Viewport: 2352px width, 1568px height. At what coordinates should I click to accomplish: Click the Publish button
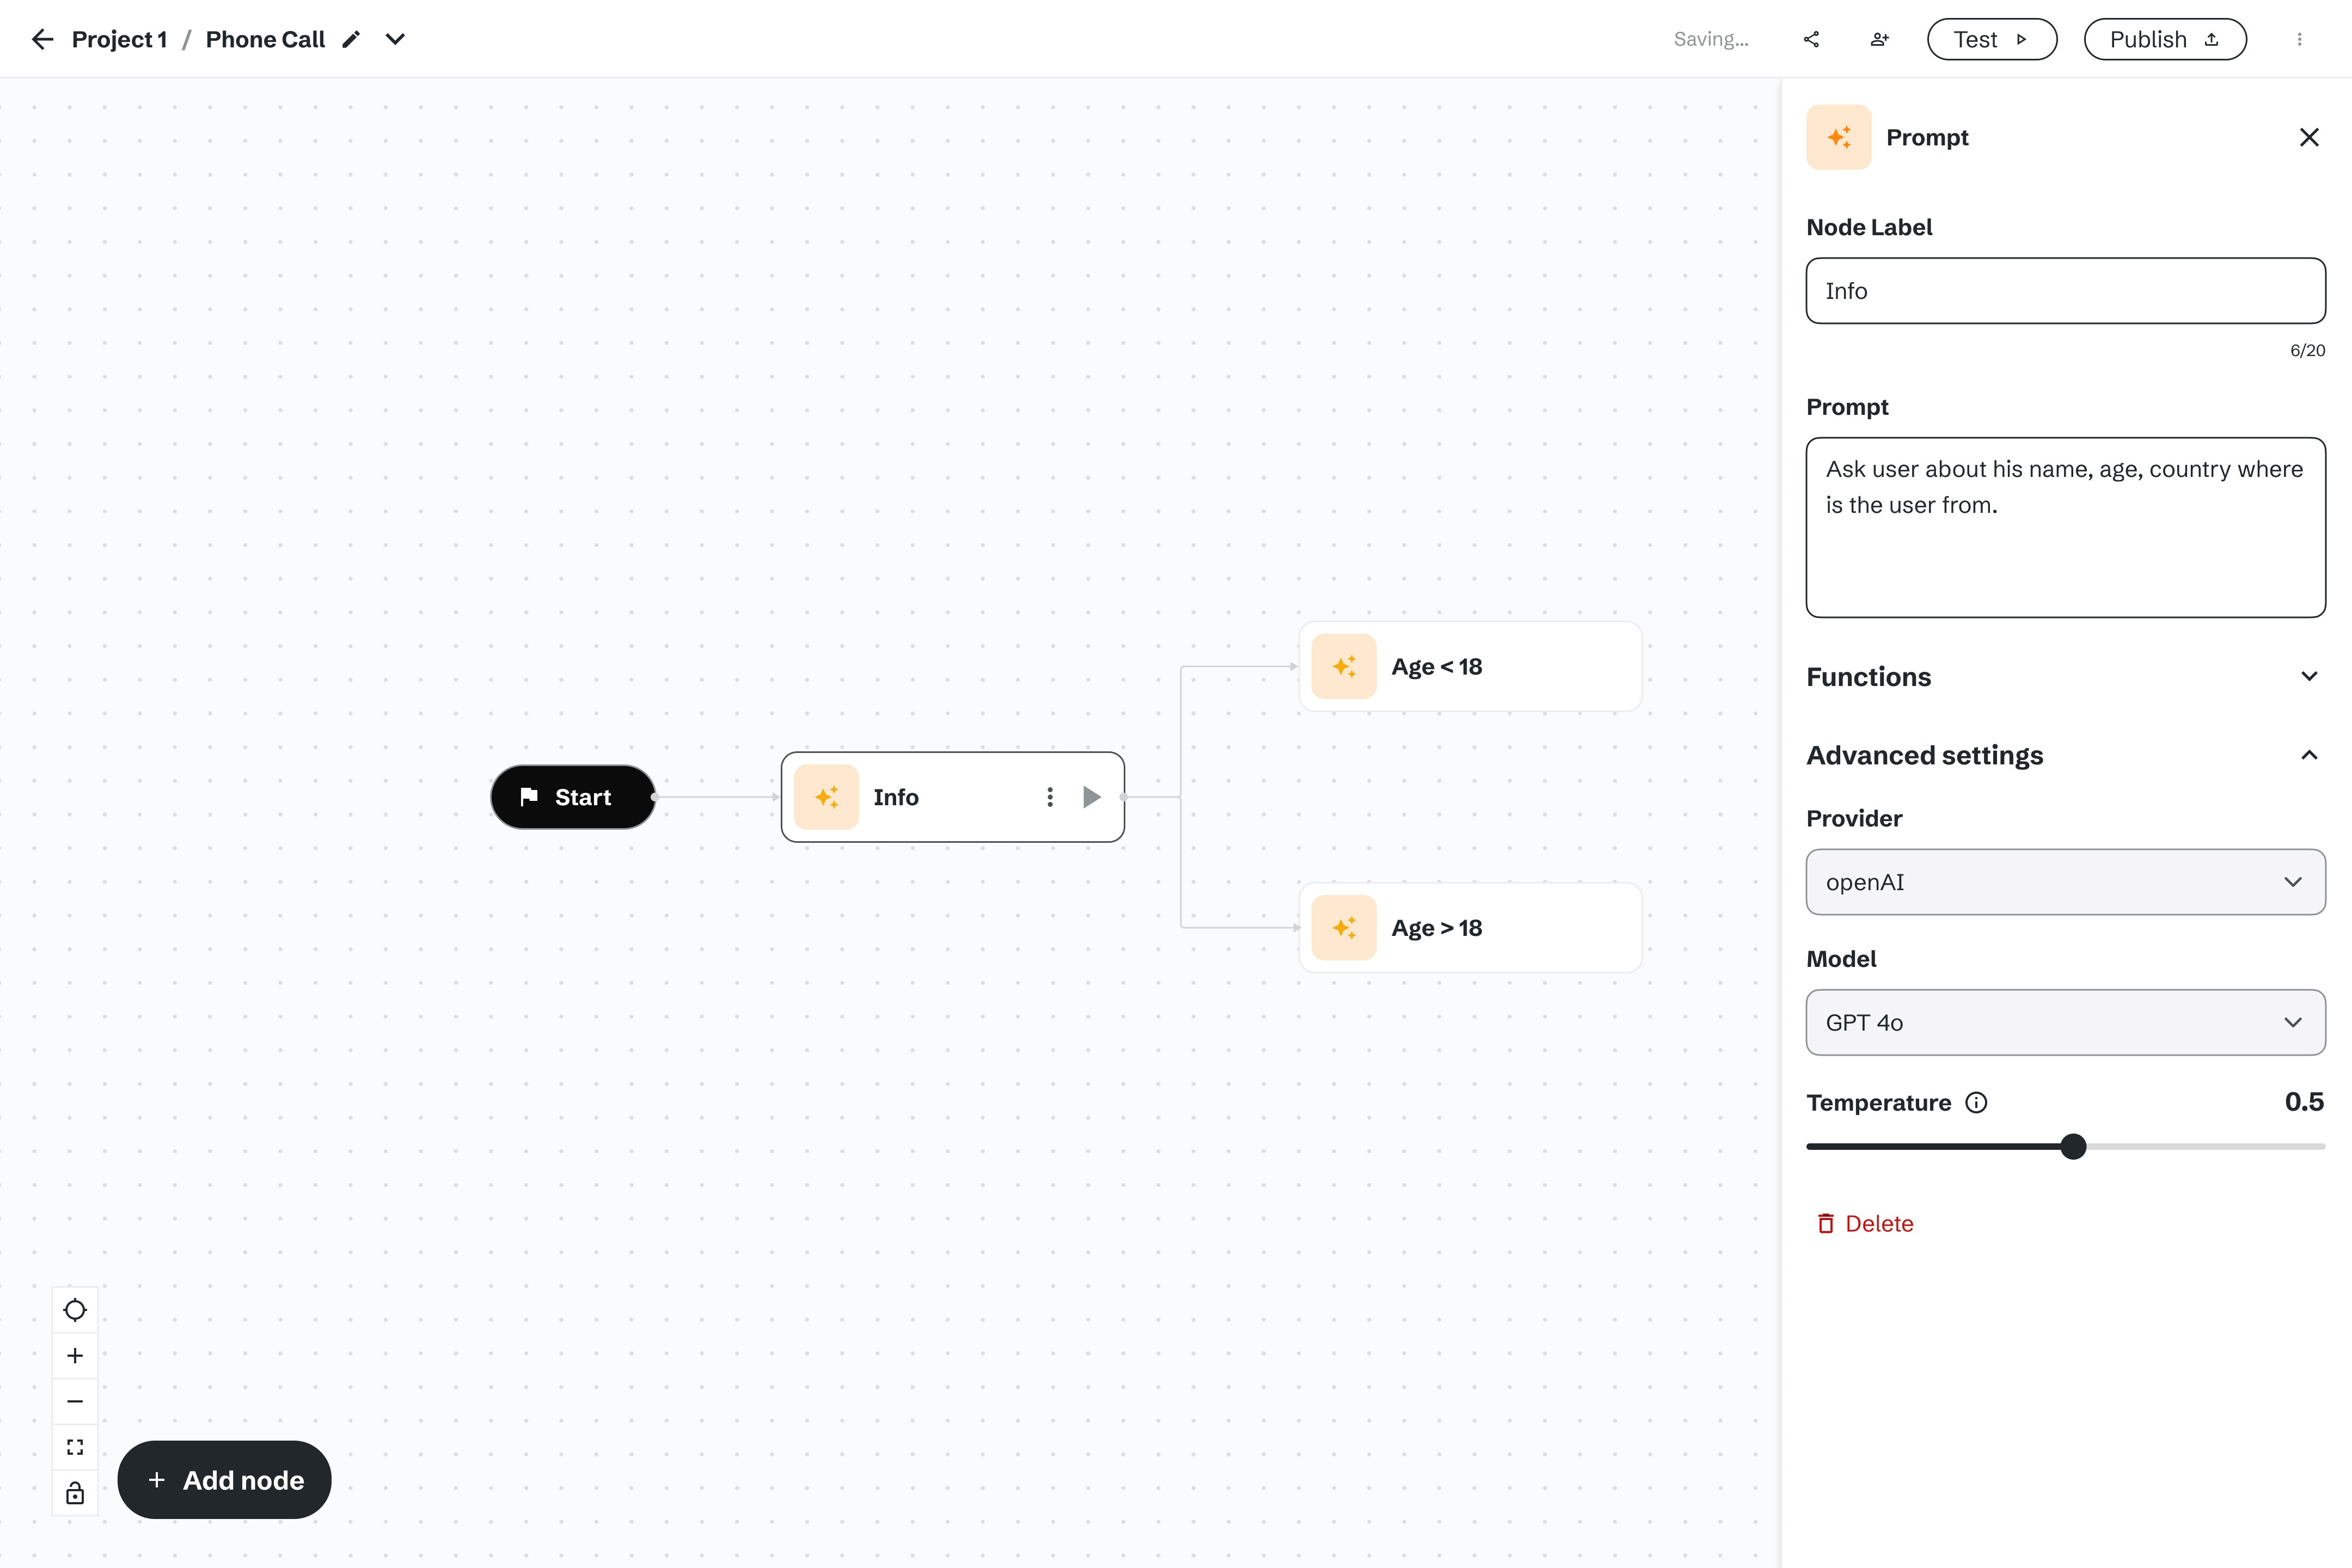[2164, 39]
